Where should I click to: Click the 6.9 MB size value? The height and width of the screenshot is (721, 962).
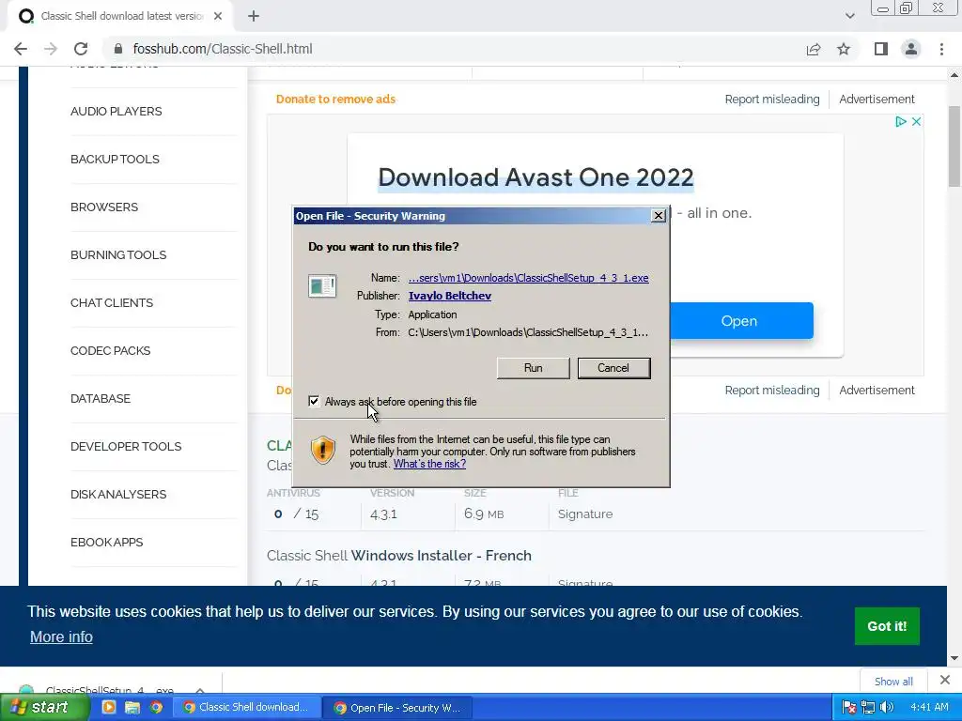[484, 514]
